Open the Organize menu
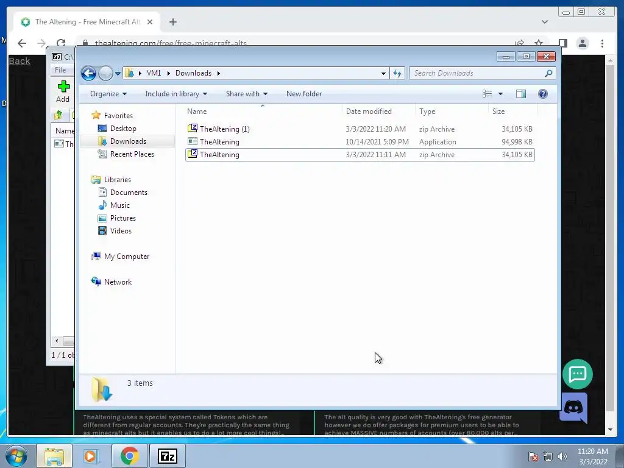The image size is (624, 468). coord(108,94)
